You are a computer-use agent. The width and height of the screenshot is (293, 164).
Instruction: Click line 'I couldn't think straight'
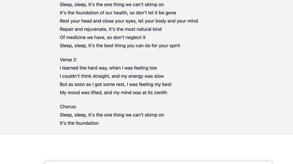pos(112,76)
